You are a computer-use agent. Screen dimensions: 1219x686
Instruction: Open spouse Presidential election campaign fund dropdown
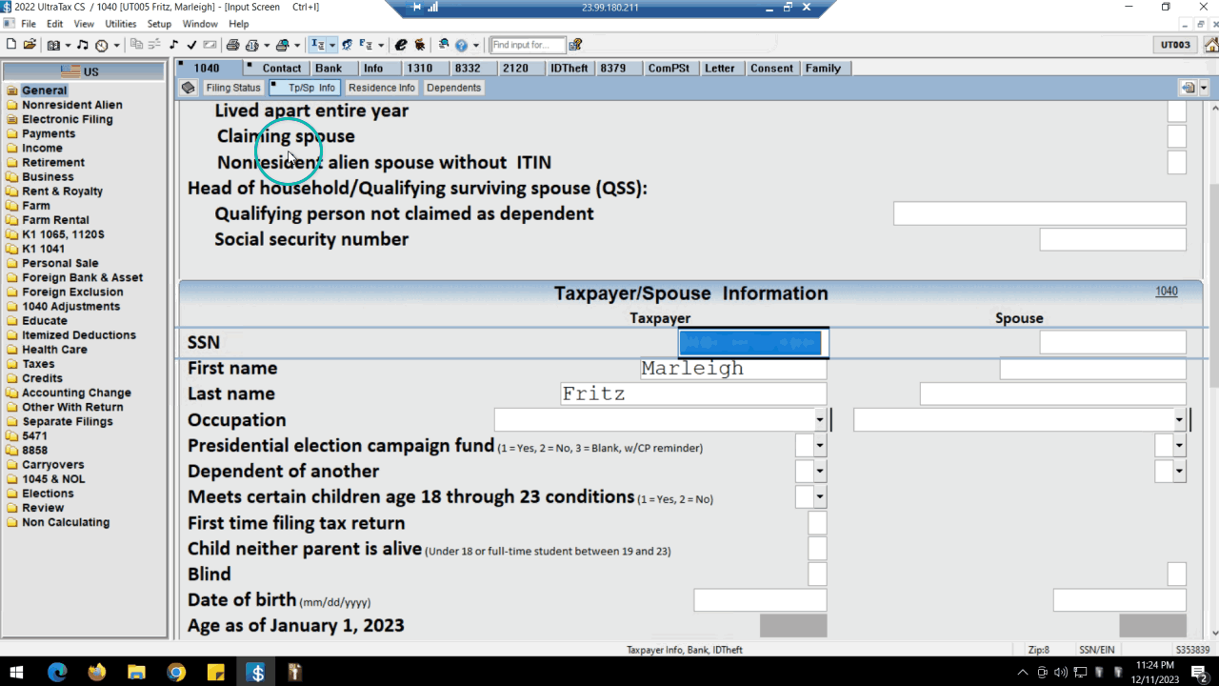tap(1180, 445)
